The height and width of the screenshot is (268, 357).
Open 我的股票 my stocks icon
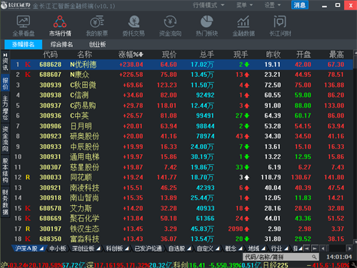96,26
